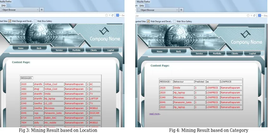The height and width of the screenshot is (133, 268).
Task: Click company logo emblem in left window banner
Action: 104,31
